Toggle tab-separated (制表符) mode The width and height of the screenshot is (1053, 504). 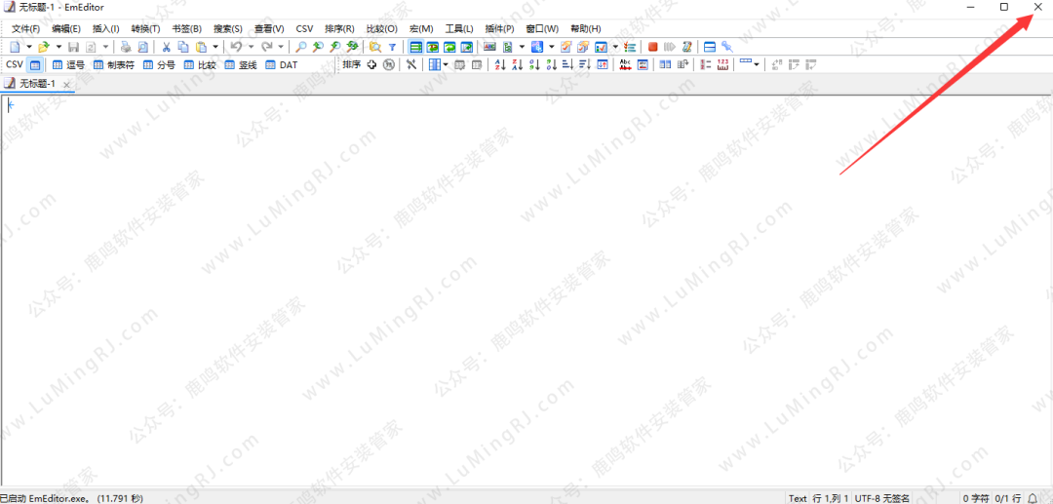tap(113, 65)
